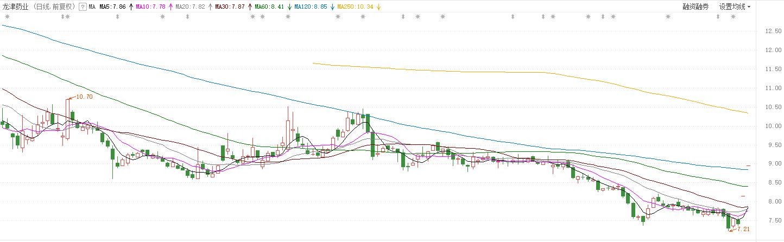This screenshot has height=242, width=784.
Task: Click the 10.70 high price annotation
Action: [x=84, y=97]
